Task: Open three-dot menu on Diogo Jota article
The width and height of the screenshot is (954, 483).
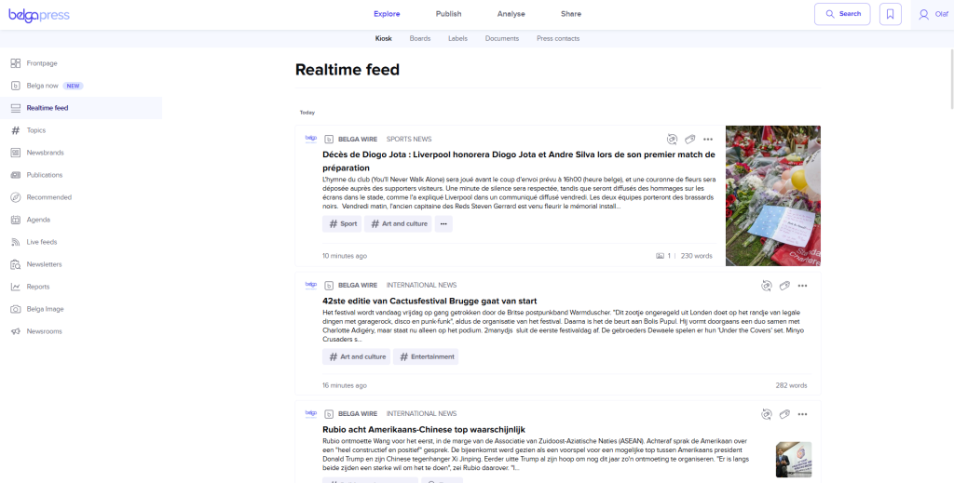Action: click(x=708, y=139)
